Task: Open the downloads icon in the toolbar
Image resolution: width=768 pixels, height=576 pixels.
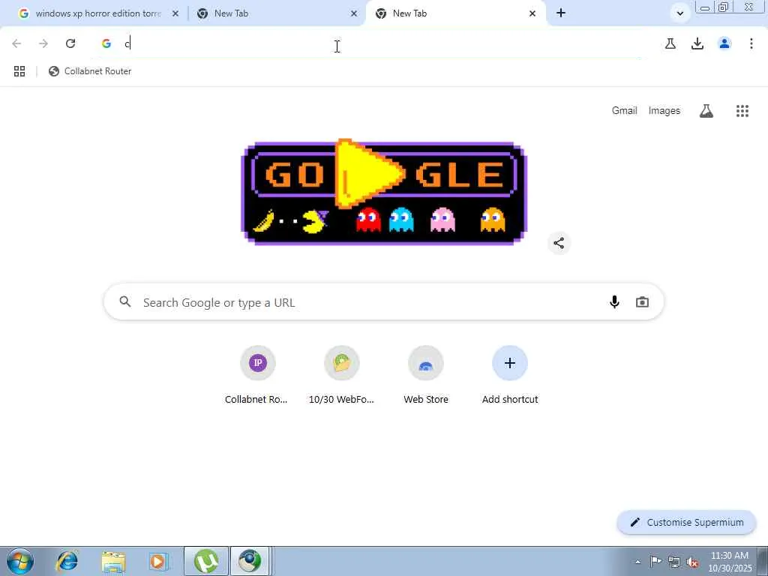Action: tap(697, 43)
